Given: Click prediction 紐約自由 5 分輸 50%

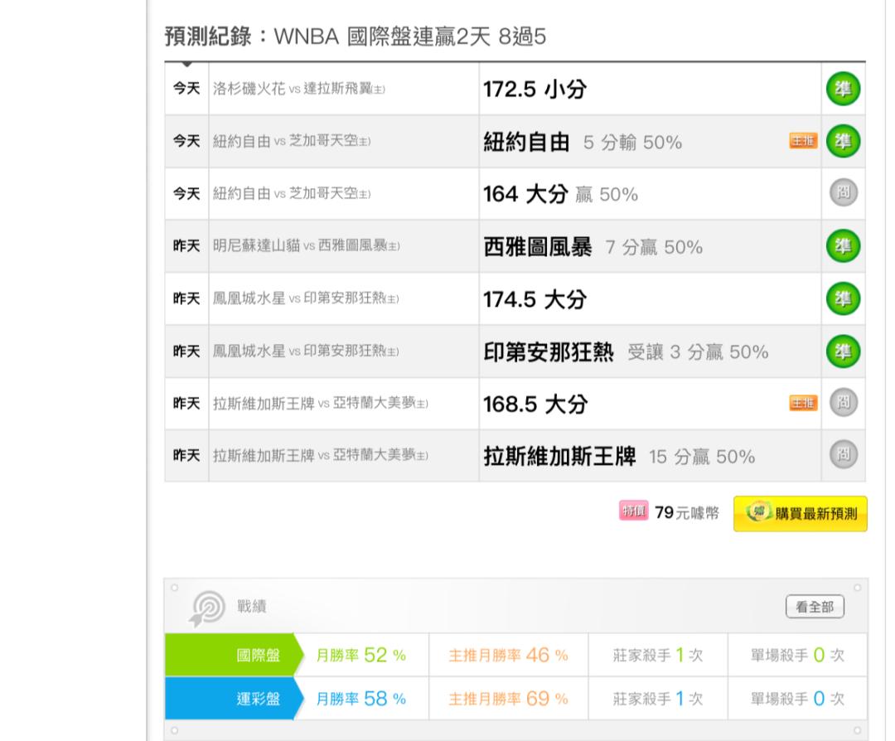Looking at the screenshot, I should tap(583, 142).
